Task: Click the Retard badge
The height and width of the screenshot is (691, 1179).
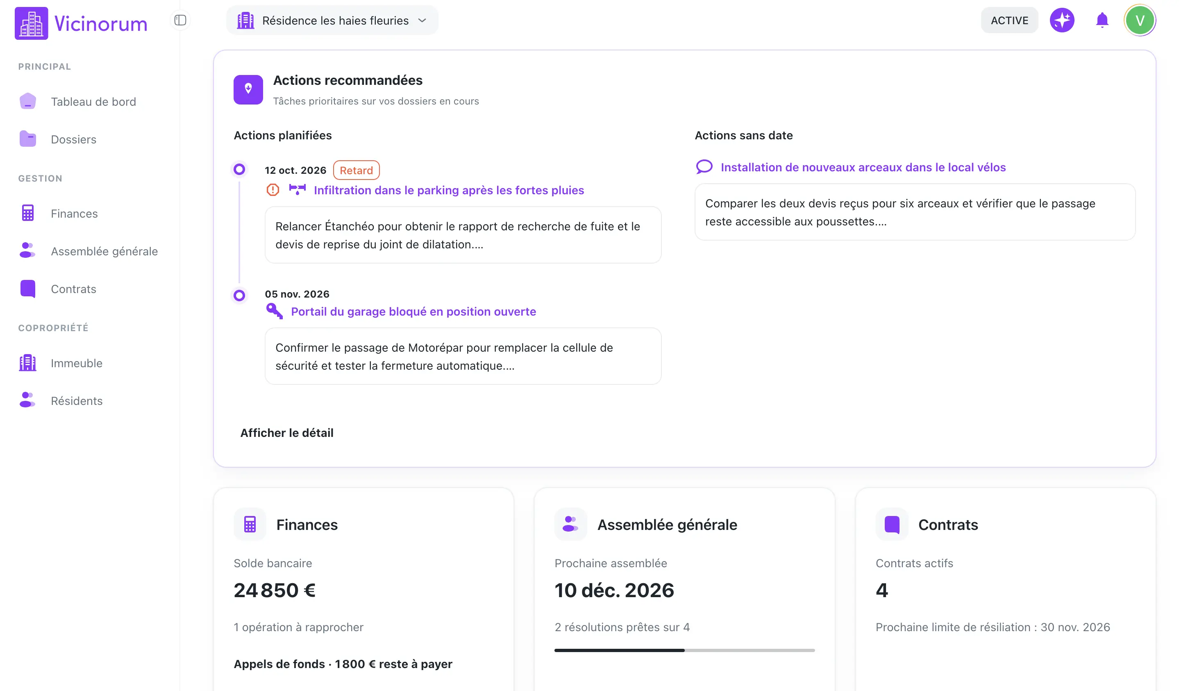Action: pyautogui.click(x=356, y=170)
